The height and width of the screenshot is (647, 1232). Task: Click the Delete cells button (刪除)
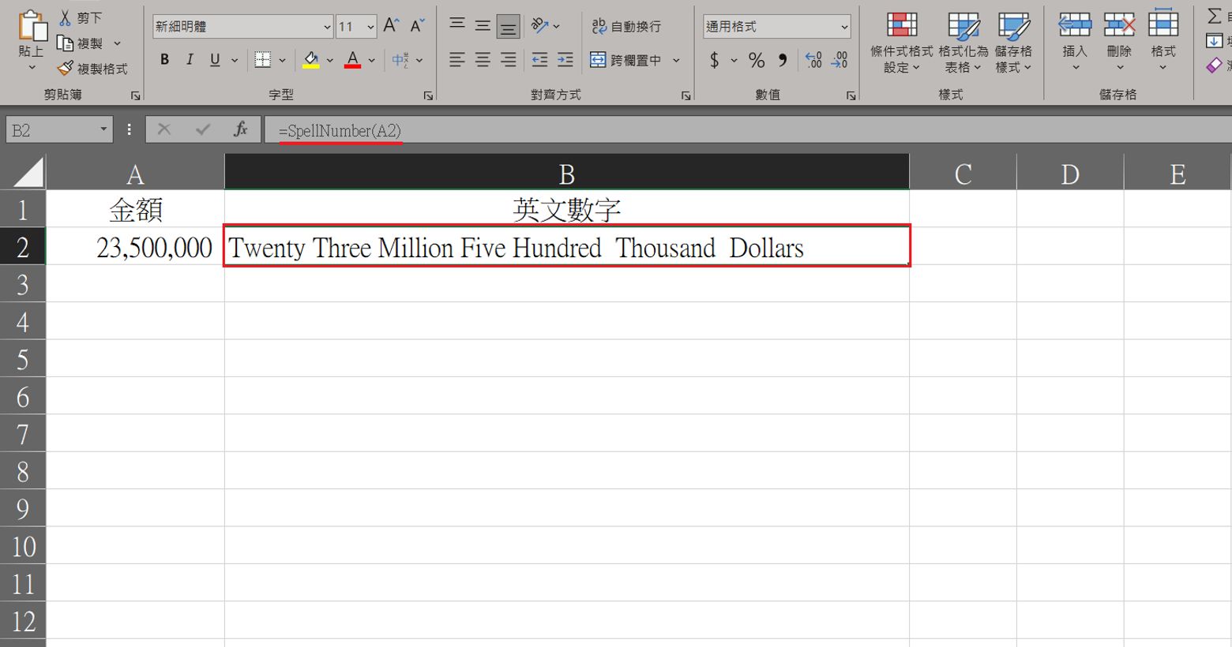coord(1119,36)
